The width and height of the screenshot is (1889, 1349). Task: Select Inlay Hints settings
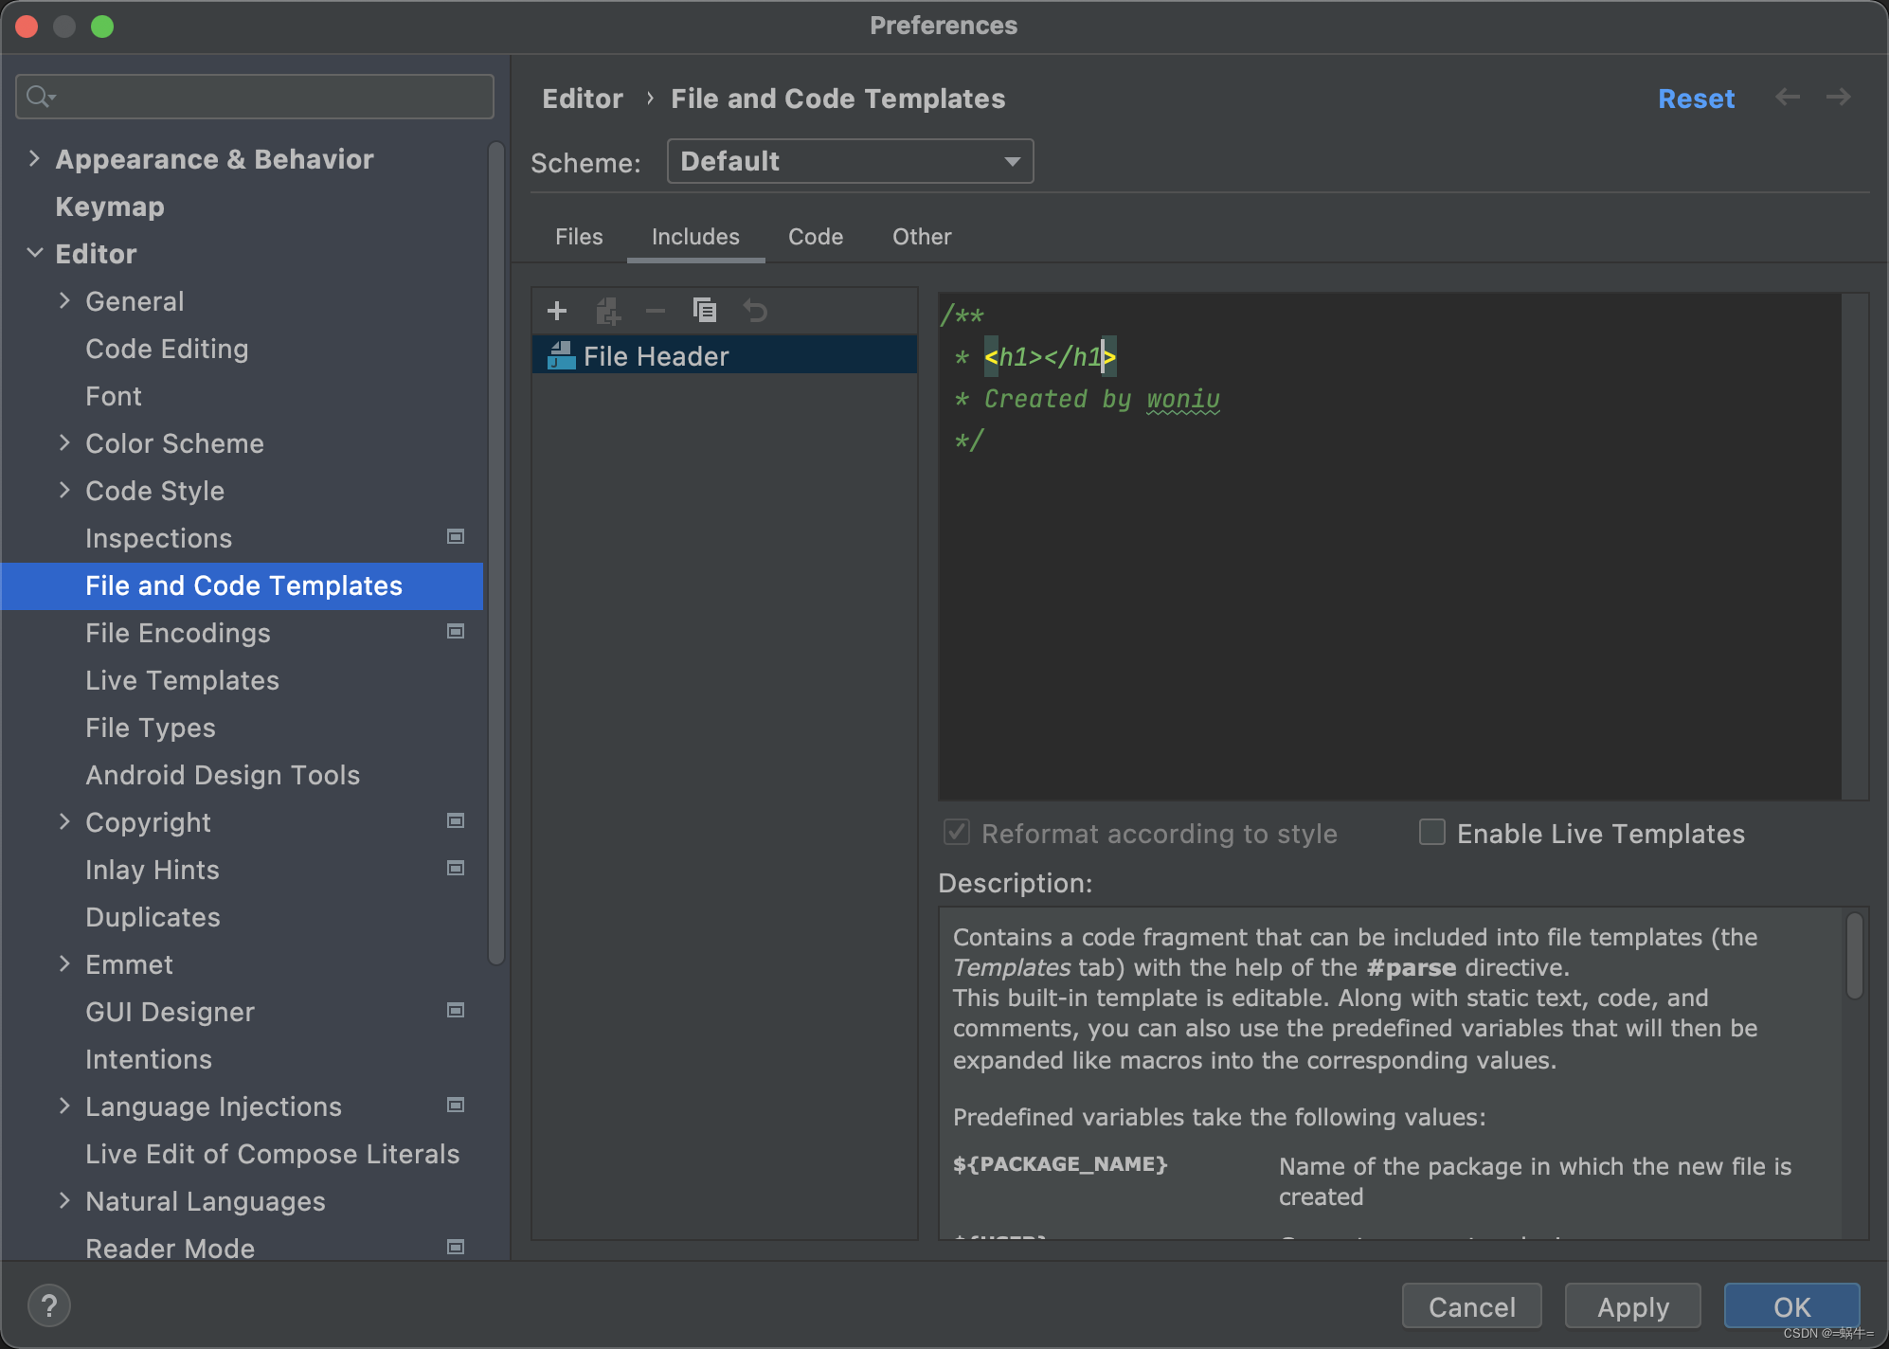(153, 870)
